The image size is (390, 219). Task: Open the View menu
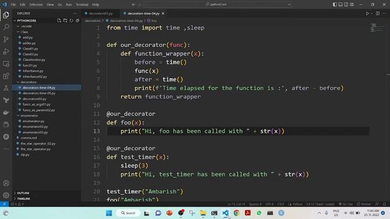50,4
